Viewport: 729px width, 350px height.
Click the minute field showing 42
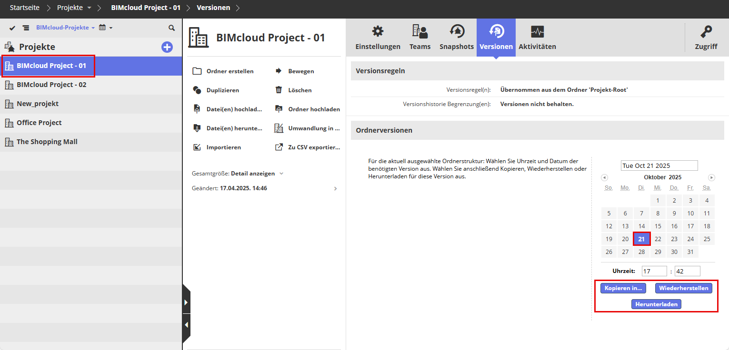click(x=687, y=271)
